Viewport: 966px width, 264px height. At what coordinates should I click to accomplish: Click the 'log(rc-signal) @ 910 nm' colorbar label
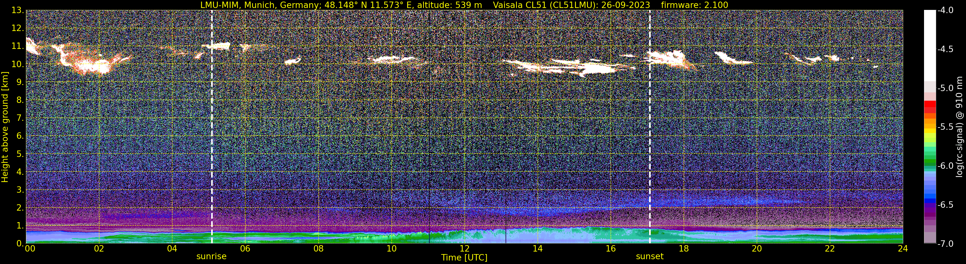(960, 127)
